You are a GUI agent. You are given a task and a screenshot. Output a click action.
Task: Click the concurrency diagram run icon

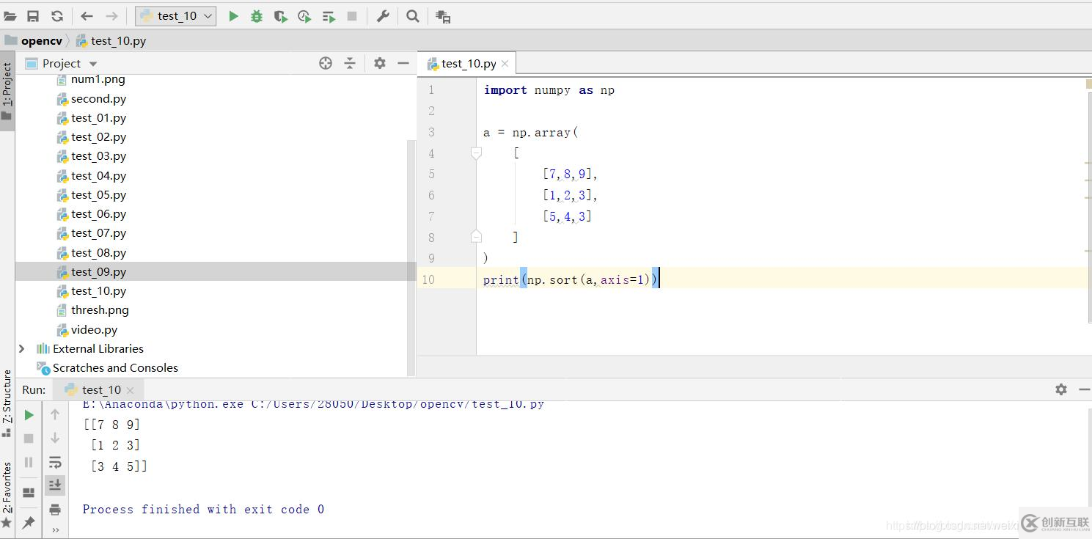[329, 16]
